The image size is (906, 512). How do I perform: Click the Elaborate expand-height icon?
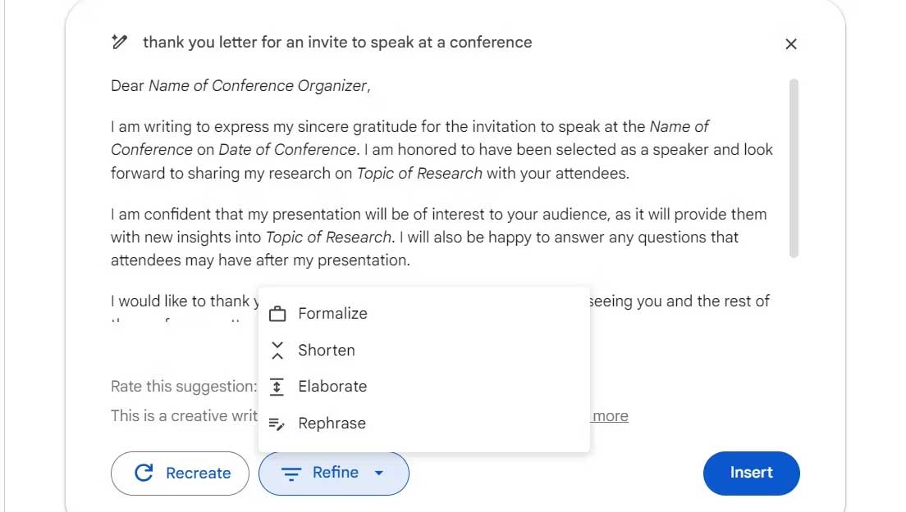click(x=277, y=387)
